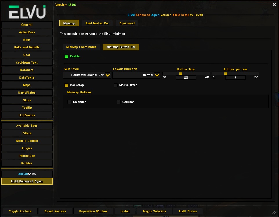Enable the Mouse Over option
Screen dimensions: 279x217
pos(116,85)
